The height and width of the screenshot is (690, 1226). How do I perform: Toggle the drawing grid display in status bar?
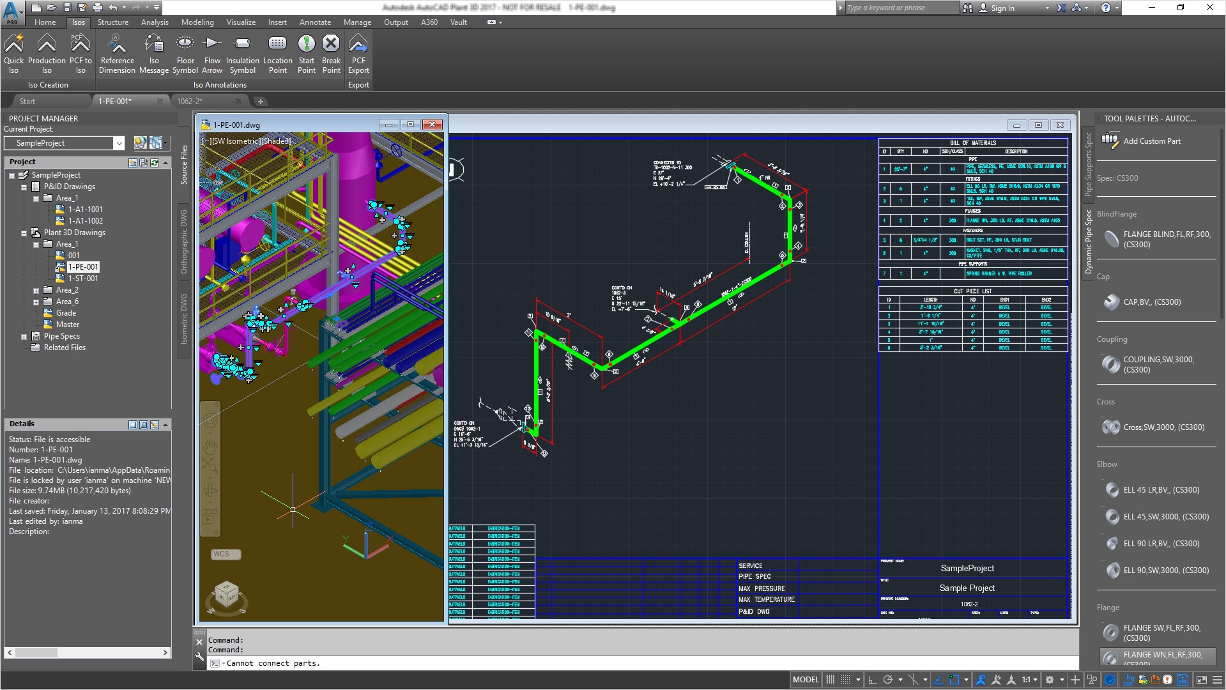coord(830,680)
